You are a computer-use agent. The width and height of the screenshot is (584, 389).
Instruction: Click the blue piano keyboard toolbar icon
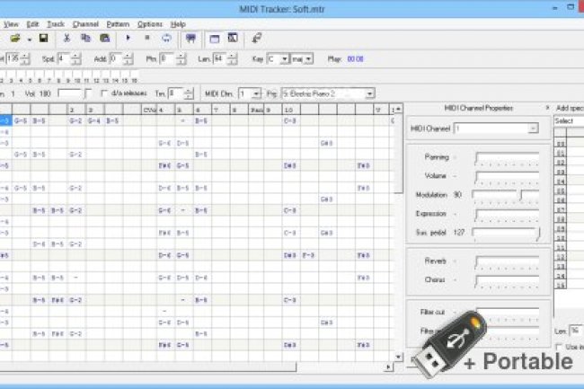[190, 39]
